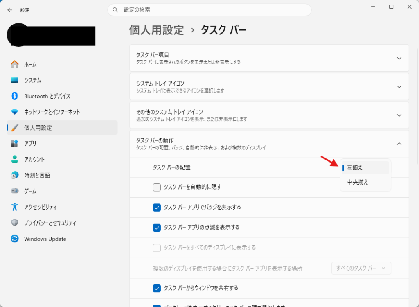The width and height of the screenshot is (419, 307).
Task: Click the システム monitor icon
Action: (x=15, y=80)
